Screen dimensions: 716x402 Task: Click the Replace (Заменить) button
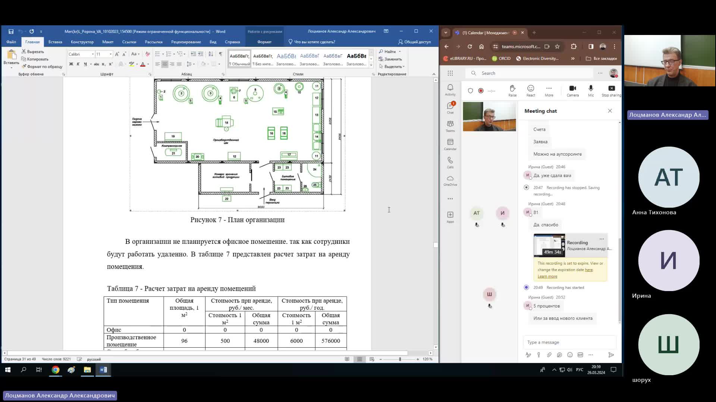(390, 59)
